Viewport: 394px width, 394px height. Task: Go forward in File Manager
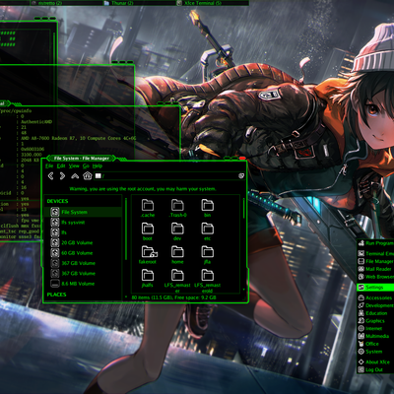pos(62,176)
